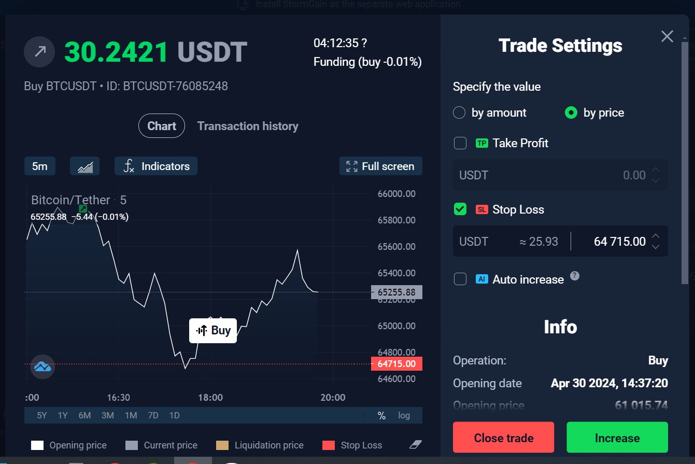Decrease Take Profit with down arrow
Image resolution: width=695 pixels, height=464 pixels.
point(656,180)
